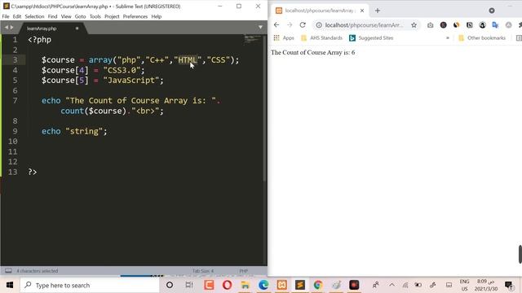Open Task View from the taskbar
The height and width of the screenshot is (293, 522).
pyautogui.click(x=189, y=285)
